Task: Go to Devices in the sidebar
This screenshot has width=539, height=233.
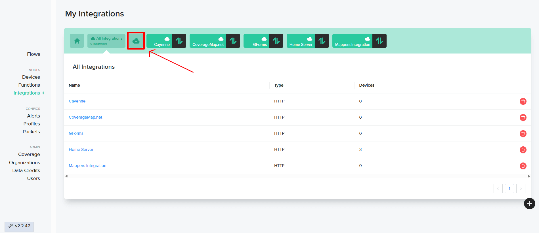Action: 31,77
